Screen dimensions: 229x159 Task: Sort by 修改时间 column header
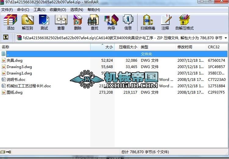tap(191, 47)
